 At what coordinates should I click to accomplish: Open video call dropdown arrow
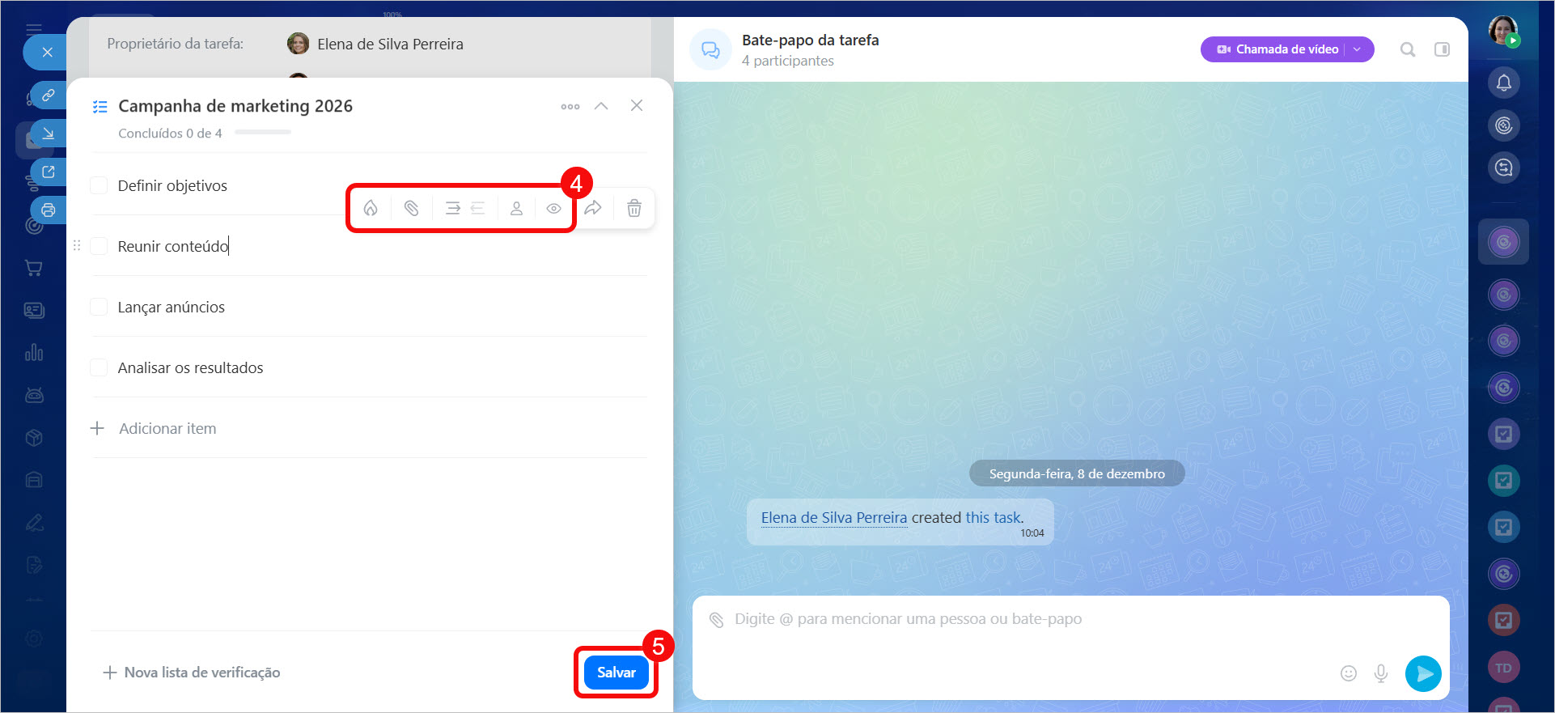tap(1358, 49)
